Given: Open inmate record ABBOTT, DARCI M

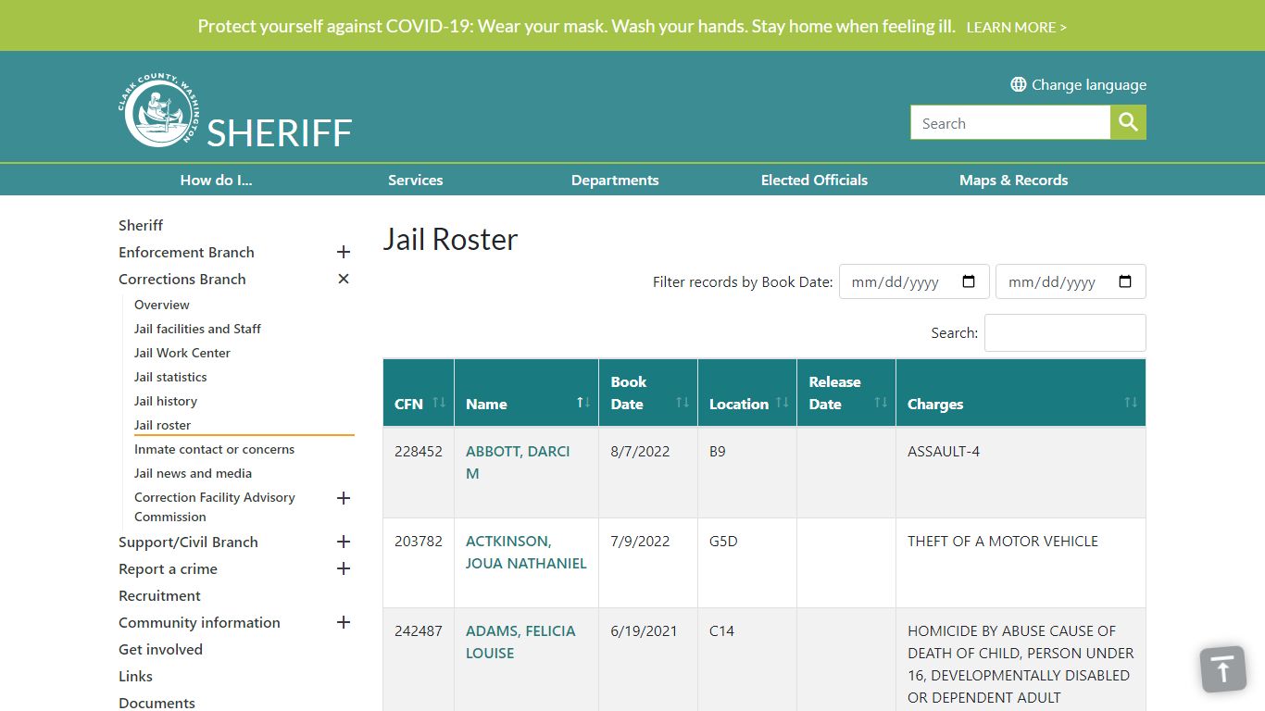Looking at the screenshot, I should [x=518, y=462].
